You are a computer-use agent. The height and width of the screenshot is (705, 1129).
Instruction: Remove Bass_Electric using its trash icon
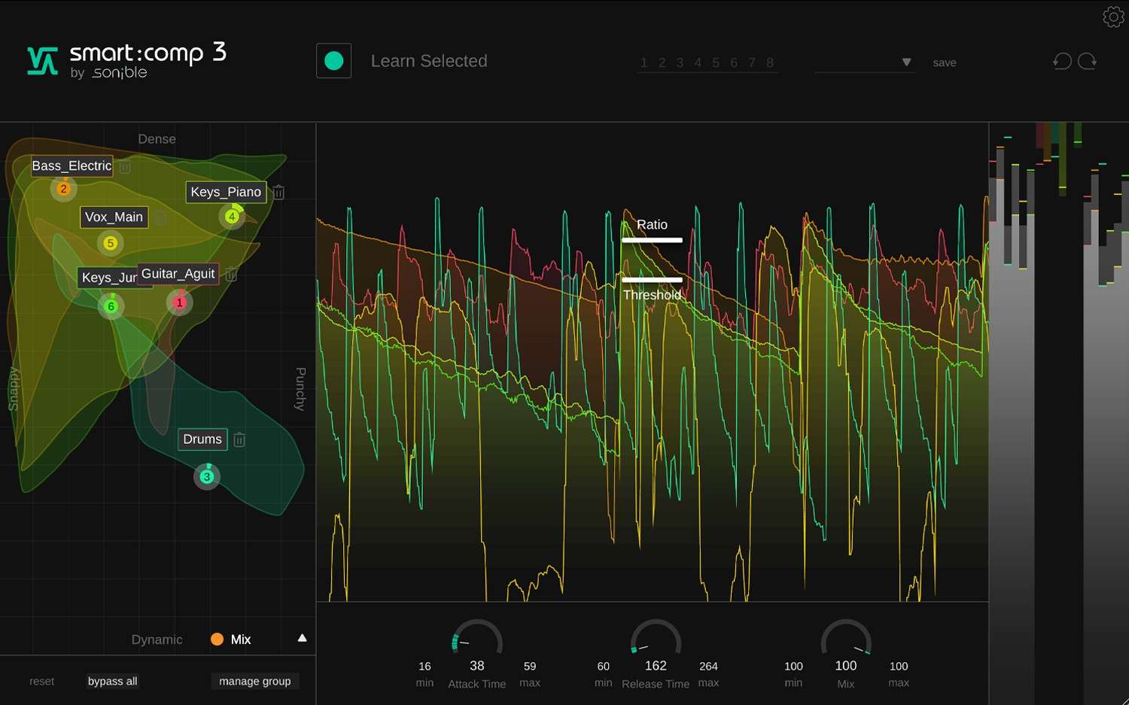[124, 166]
